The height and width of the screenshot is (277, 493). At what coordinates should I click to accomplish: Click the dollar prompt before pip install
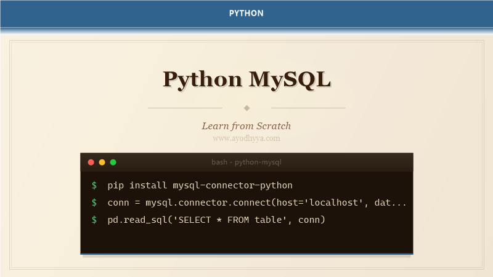94,185
